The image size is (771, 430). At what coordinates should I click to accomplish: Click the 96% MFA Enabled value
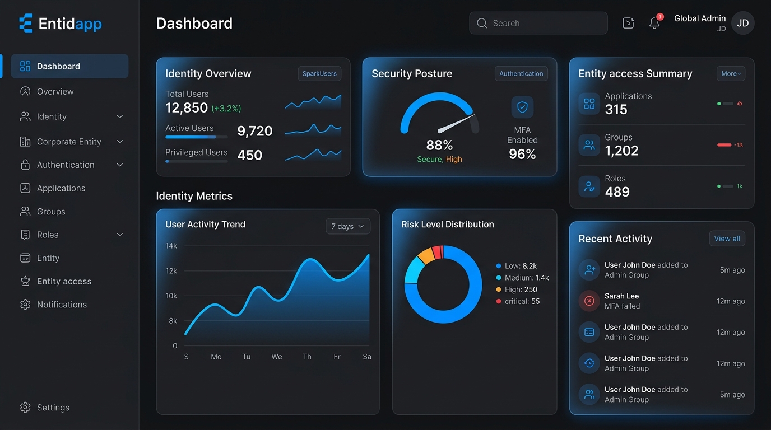click(x=522, y=155)
